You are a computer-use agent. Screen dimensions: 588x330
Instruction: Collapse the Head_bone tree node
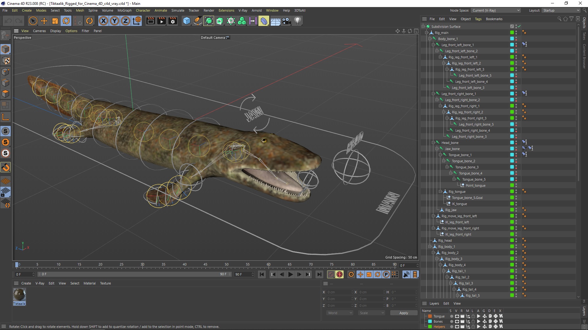tap(433, 143)
